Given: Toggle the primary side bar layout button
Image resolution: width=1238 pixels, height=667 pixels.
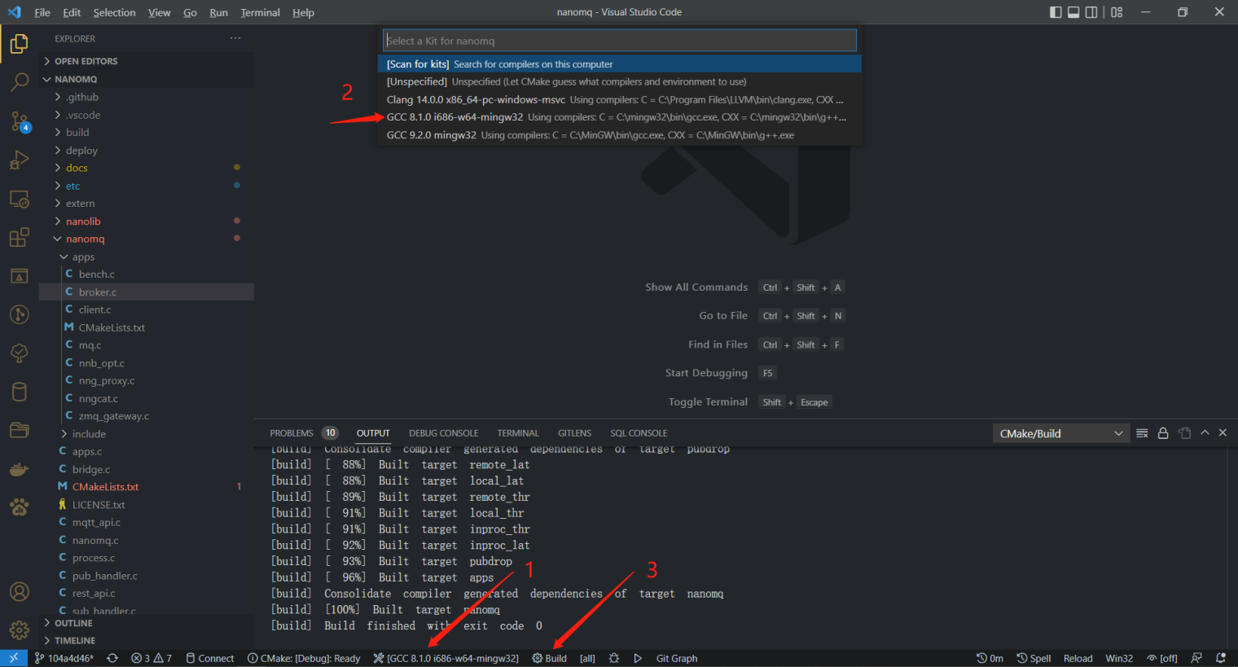Looking at the screenshot, I should coord(1056,12).
